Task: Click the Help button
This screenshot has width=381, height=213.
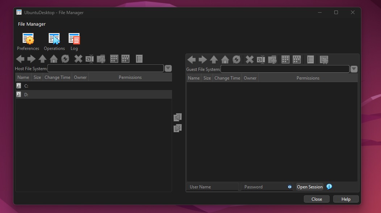Action: point(346,199)
